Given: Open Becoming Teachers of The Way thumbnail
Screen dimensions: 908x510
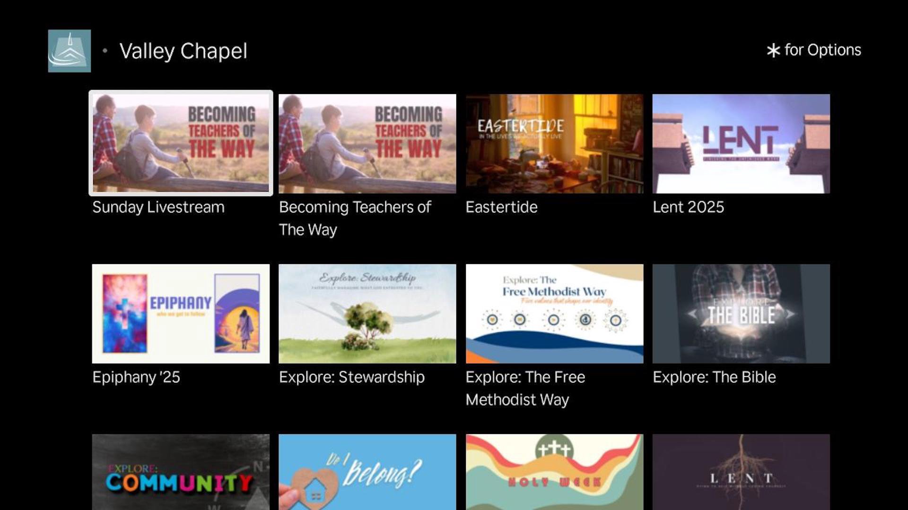Looking at the screenshot, I should click(367, 144).
